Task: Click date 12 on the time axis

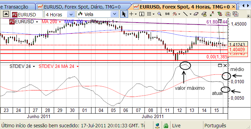Action: [x=180, y=110]
